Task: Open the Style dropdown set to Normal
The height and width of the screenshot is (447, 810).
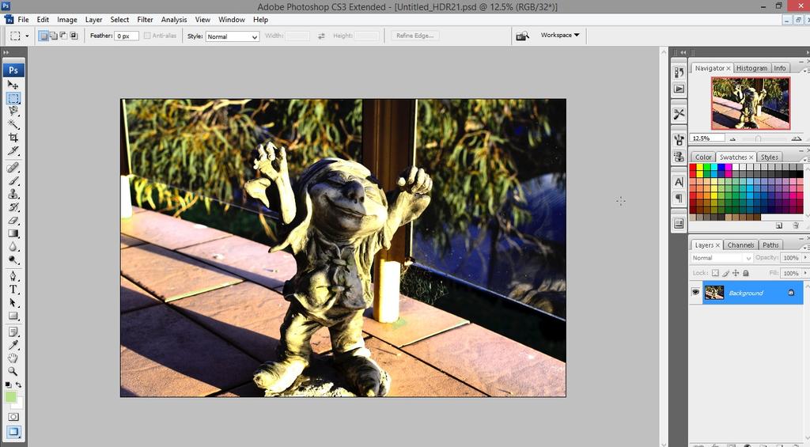Action: [x=233, y=36]
